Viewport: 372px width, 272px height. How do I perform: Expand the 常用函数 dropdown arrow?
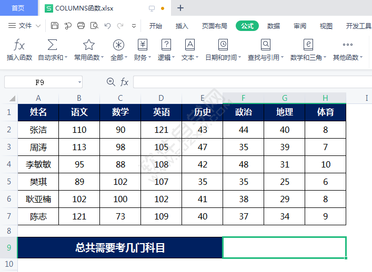(102, 57)
